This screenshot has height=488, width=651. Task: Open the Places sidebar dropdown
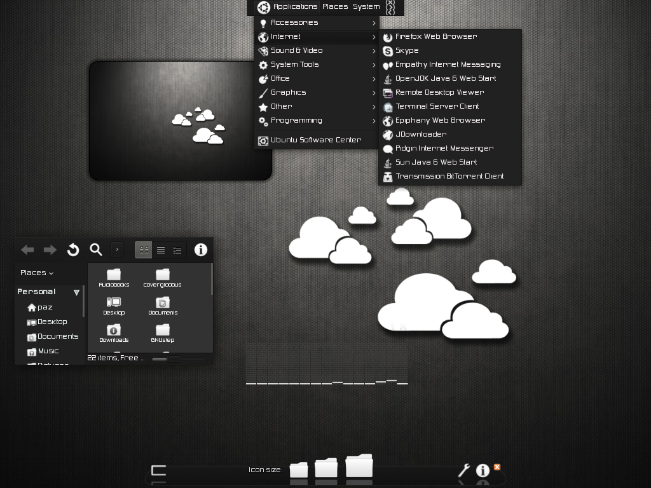[x=37, y=273]
